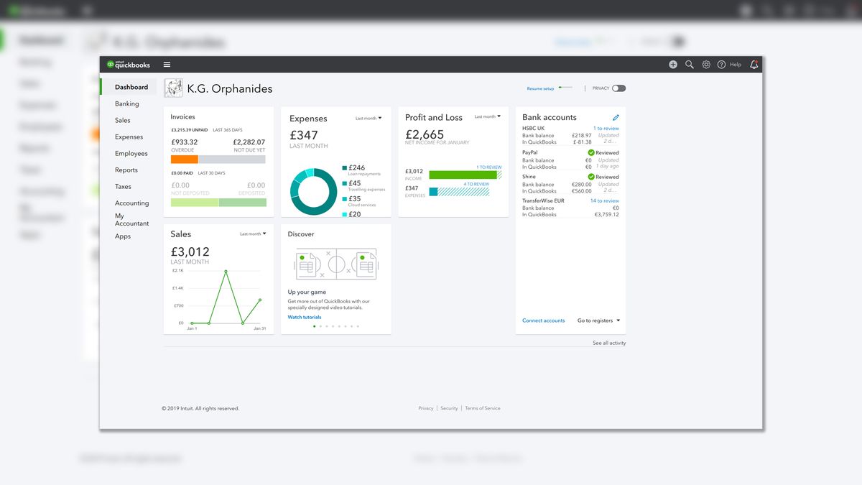Open Help using the question mark icon
862x485 pixels.
point(722,64)
